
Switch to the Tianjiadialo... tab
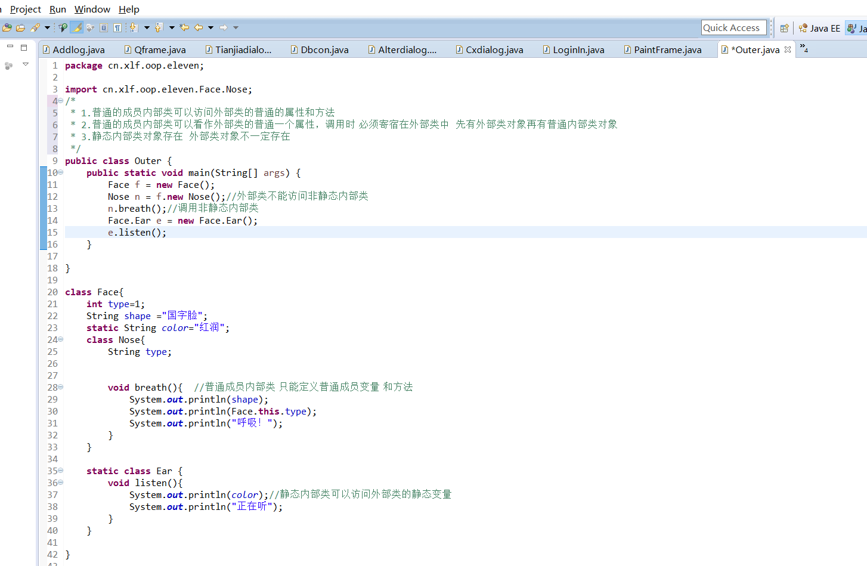tap(239, 50)
